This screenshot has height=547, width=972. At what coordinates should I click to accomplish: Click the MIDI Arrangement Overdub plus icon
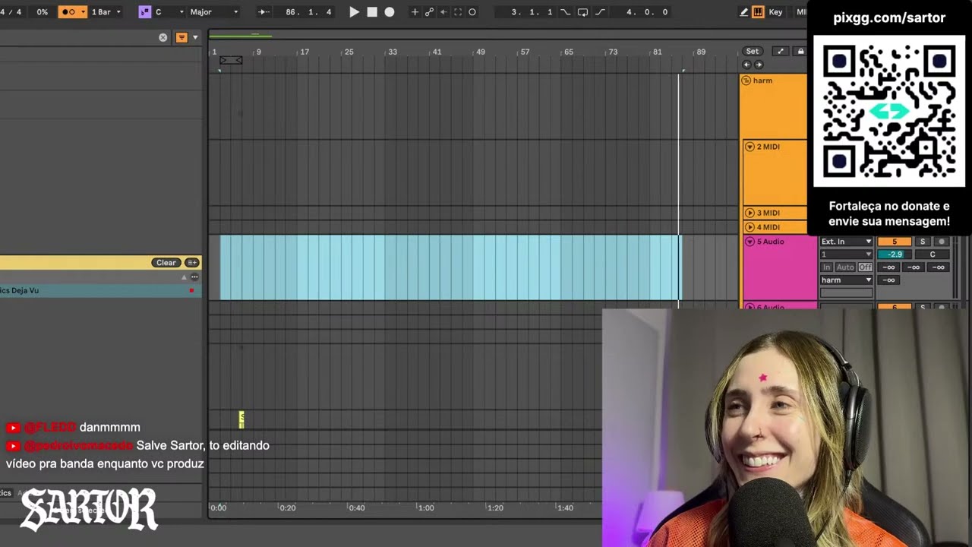[x=415, y=12]
